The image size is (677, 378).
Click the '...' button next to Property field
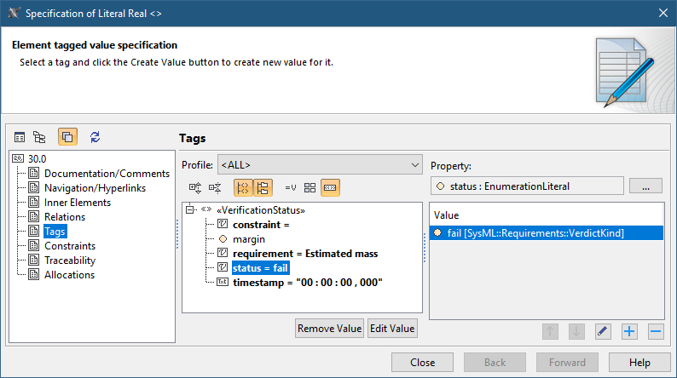coord(645,186)
